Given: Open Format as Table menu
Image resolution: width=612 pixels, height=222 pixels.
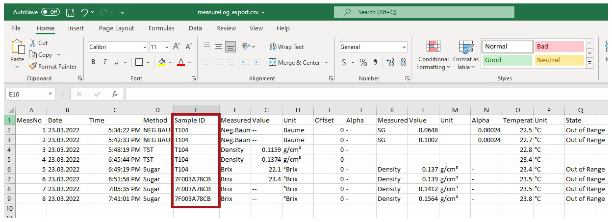Looking at the screenshot, I should pos(465,55).
